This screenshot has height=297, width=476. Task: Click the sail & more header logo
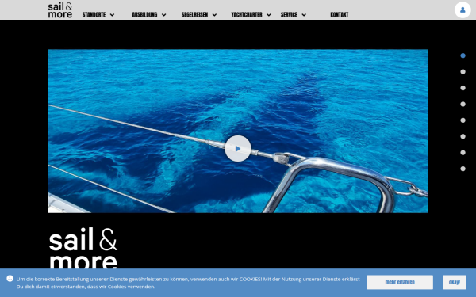(60, 10)
